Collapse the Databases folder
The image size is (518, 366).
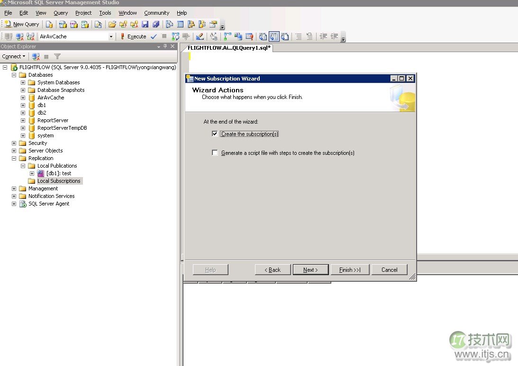pyautogui.click(x=14, y=75)
